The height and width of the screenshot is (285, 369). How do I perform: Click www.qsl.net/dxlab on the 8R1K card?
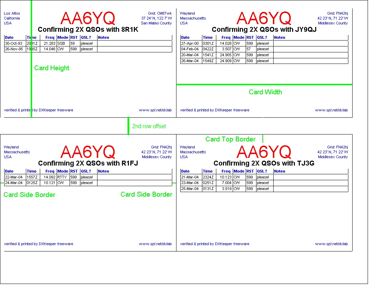point(155,110)
